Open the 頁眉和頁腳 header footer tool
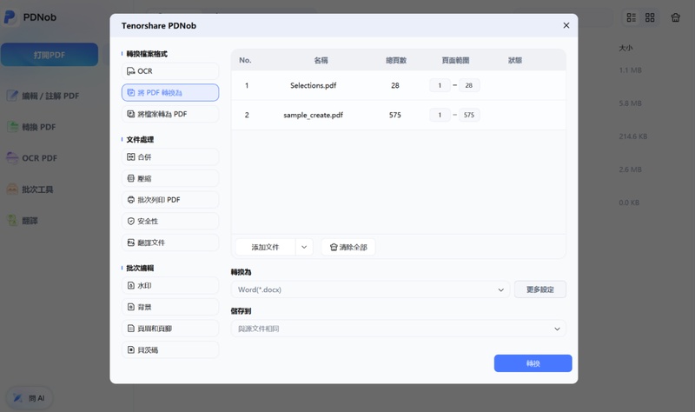 (170, 329)
